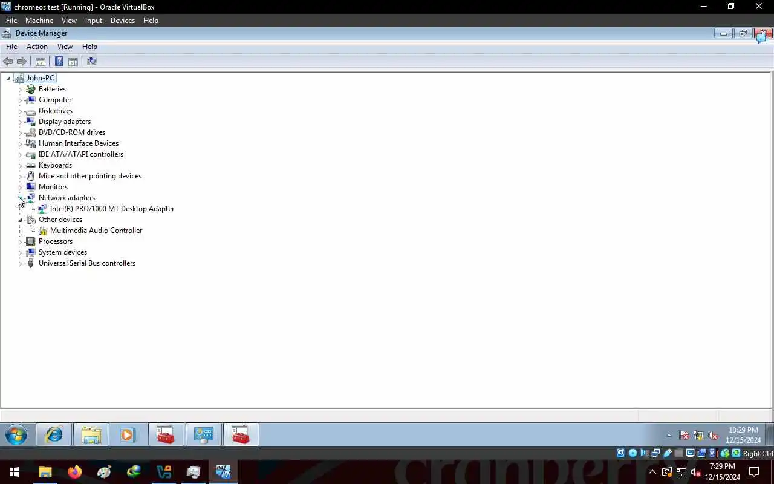Launch Internet Explorer from Windows 7 taskbar
This screenshot has width=774, height=484.
click(54, 434)
